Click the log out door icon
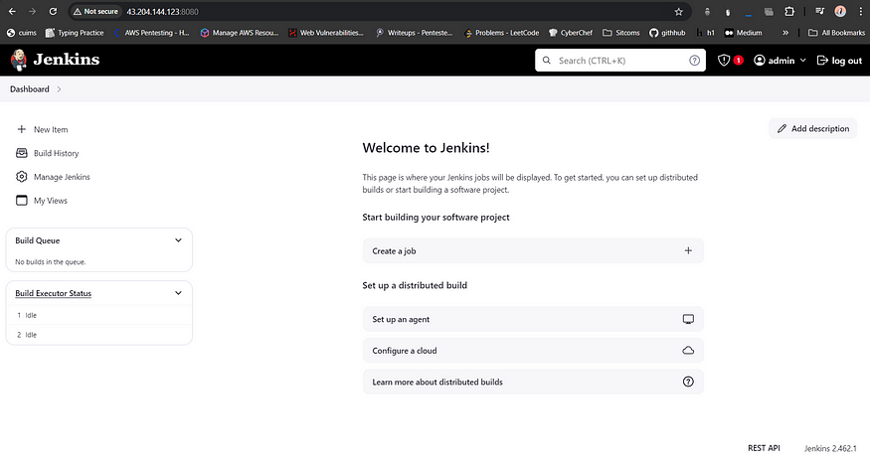The height and width of the screenshot is (464, 870). 822,61
